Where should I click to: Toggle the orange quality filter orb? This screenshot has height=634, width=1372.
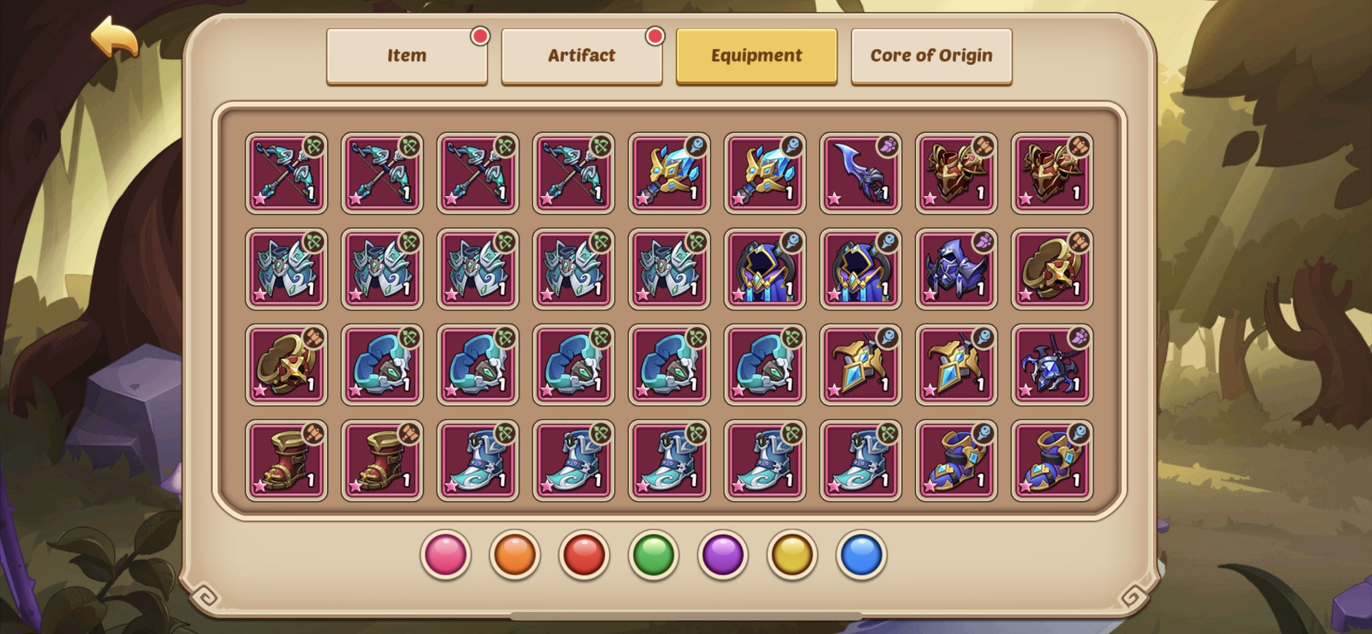click(x=515, y=555)
